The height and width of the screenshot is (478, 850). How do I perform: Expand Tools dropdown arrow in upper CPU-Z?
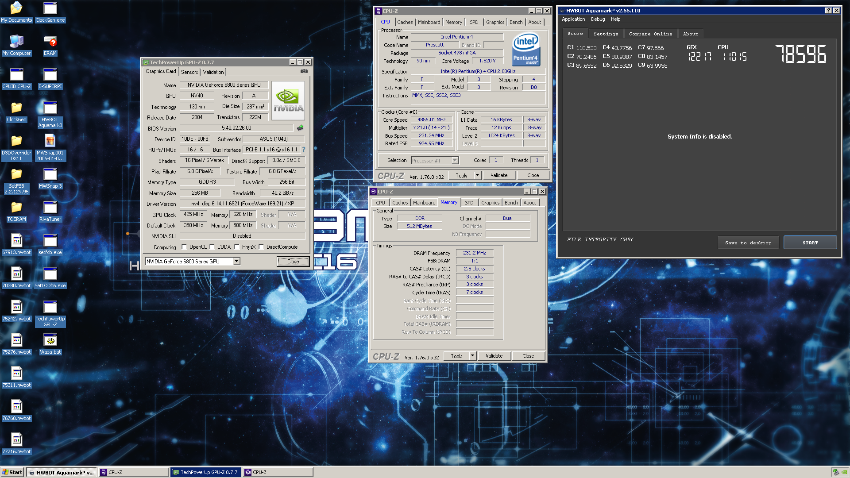tap(477, 175)
